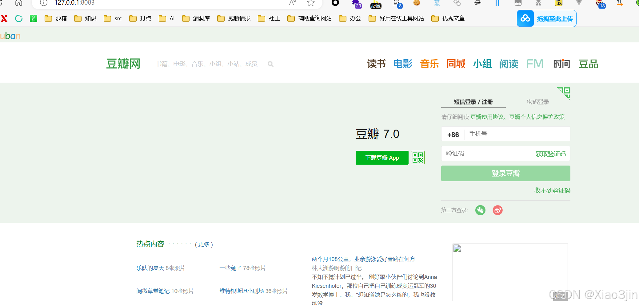639x305 pixels.
Task: Open the article 两个月108公里，业余游泳爱好者路在何方
Action: [363, 259]
